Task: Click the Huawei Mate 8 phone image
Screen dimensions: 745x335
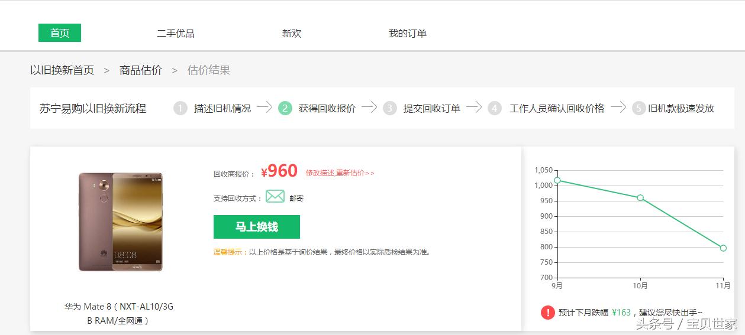Action: coord(121,222)
